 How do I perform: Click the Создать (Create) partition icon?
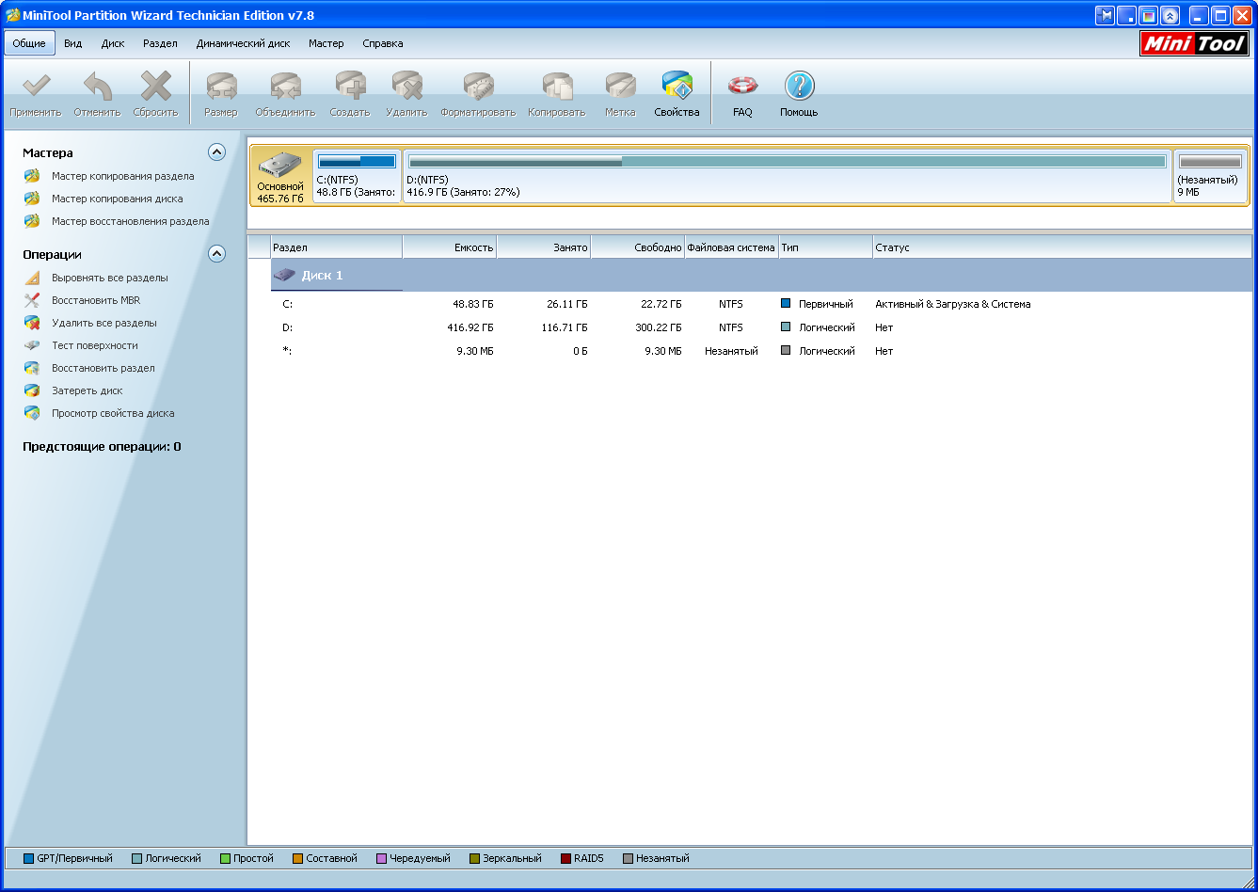coord(350,95)
